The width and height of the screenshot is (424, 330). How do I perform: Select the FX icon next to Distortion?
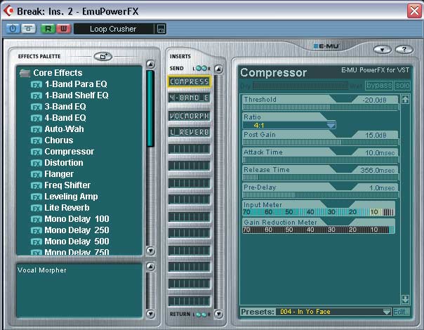[x=36, y=163]
